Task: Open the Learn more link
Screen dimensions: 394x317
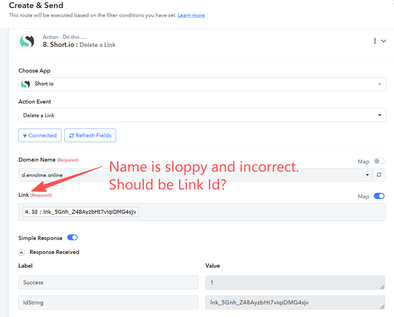Action: 191,15
